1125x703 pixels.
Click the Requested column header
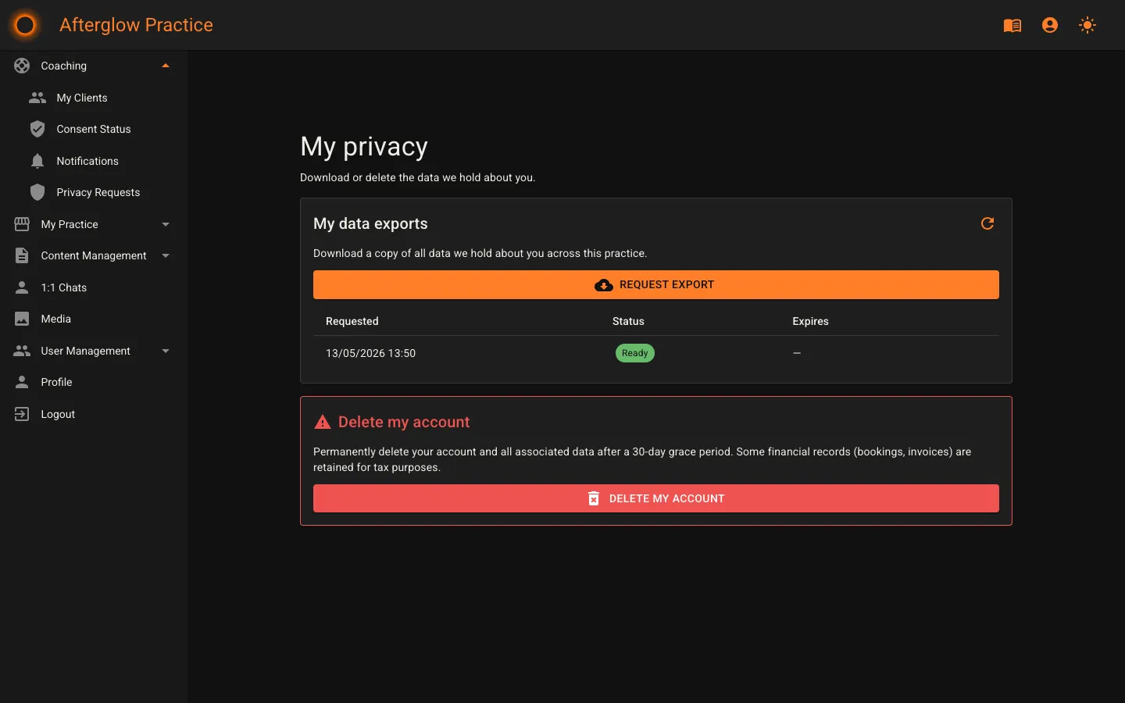click(x=352, y=321)
